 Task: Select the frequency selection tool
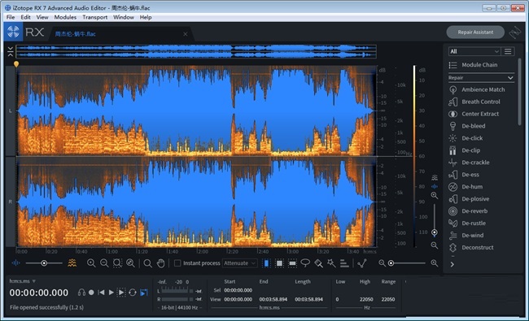coord(292,263)
